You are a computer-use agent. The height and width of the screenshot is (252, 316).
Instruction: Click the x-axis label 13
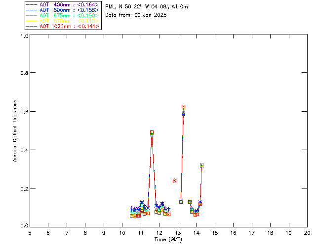178,233
